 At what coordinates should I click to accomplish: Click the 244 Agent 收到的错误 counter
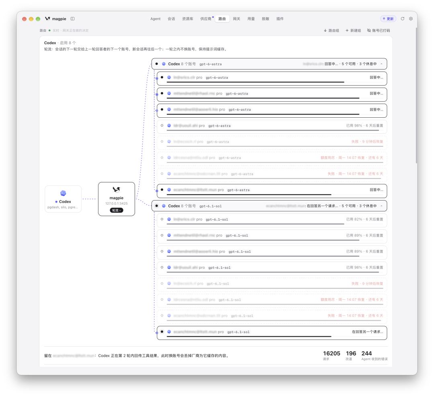[374, 355]
